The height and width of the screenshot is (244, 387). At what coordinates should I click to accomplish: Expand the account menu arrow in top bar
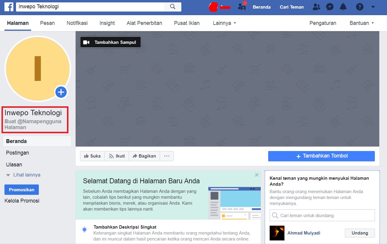pyautogui.click(x=373, y=7)
